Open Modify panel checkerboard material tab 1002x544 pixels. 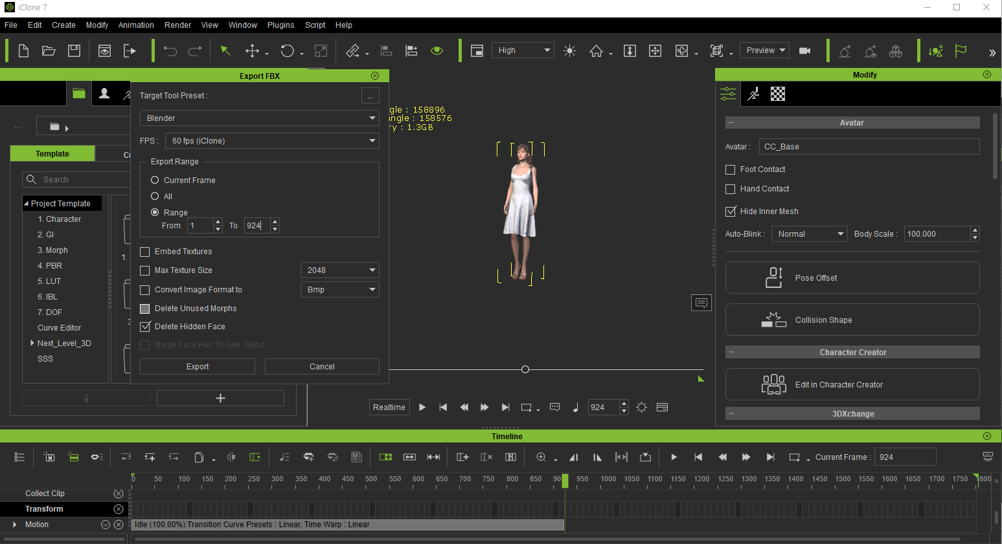click(778, 94)
